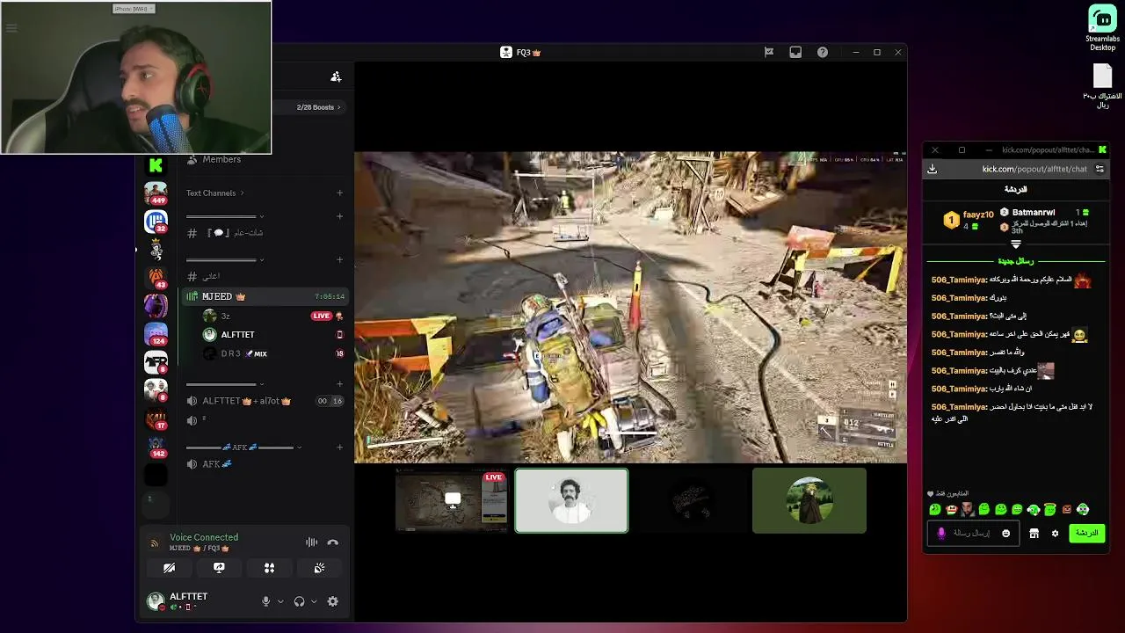Image resolution: width=1125 pixels, height=633 pixels.
Task: Open the server with 43 notifications badge
Action: tap(156, 278)
